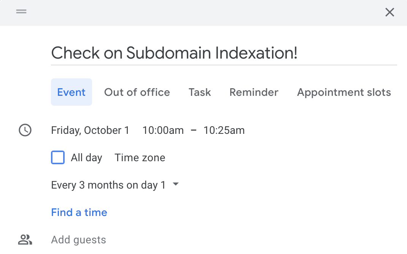The height and width of the screenshot is (254, 407).
Task: Switch to the Task tab
Action: (x=200, y=92)
